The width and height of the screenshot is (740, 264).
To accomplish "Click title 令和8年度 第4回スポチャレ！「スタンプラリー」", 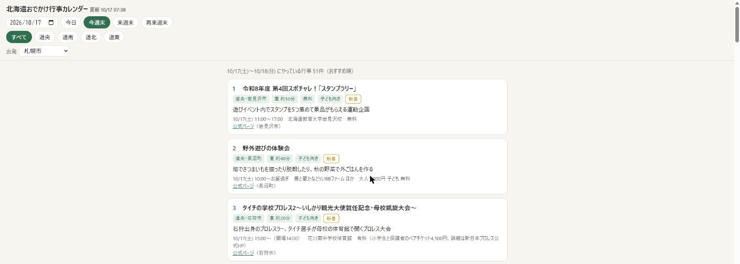I will (299, 89).
